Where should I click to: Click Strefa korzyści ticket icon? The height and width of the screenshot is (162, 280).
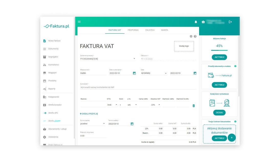point(45,105)
